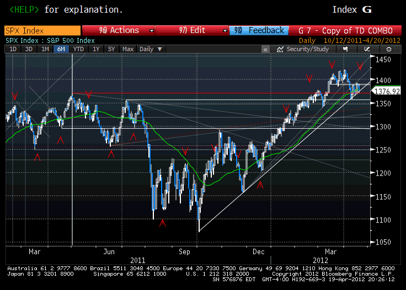Select the 6M range tab
Screen dimensions: 406x290
tap(61, 49)
